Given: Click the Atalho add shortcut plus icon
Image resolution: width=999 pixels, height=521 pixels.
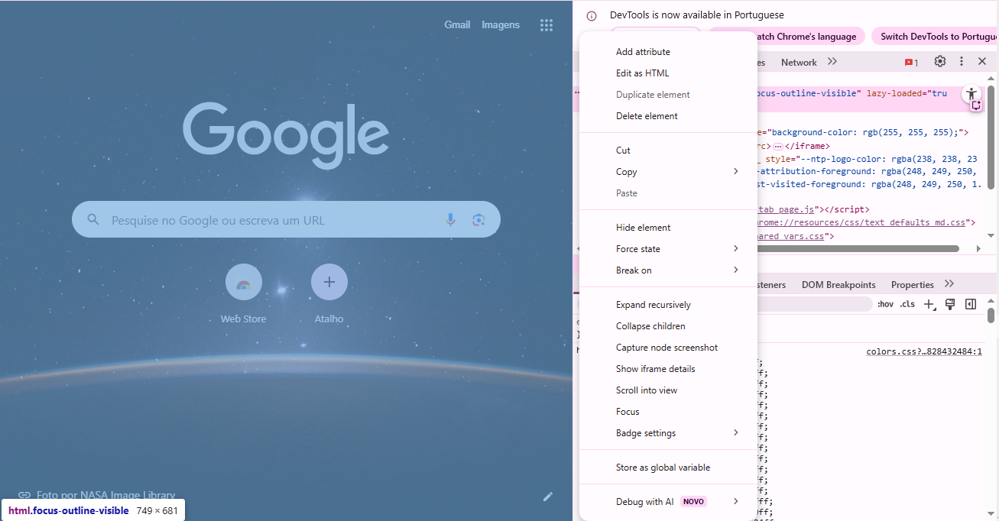Looking at the screenshot, I should point(329,282).
